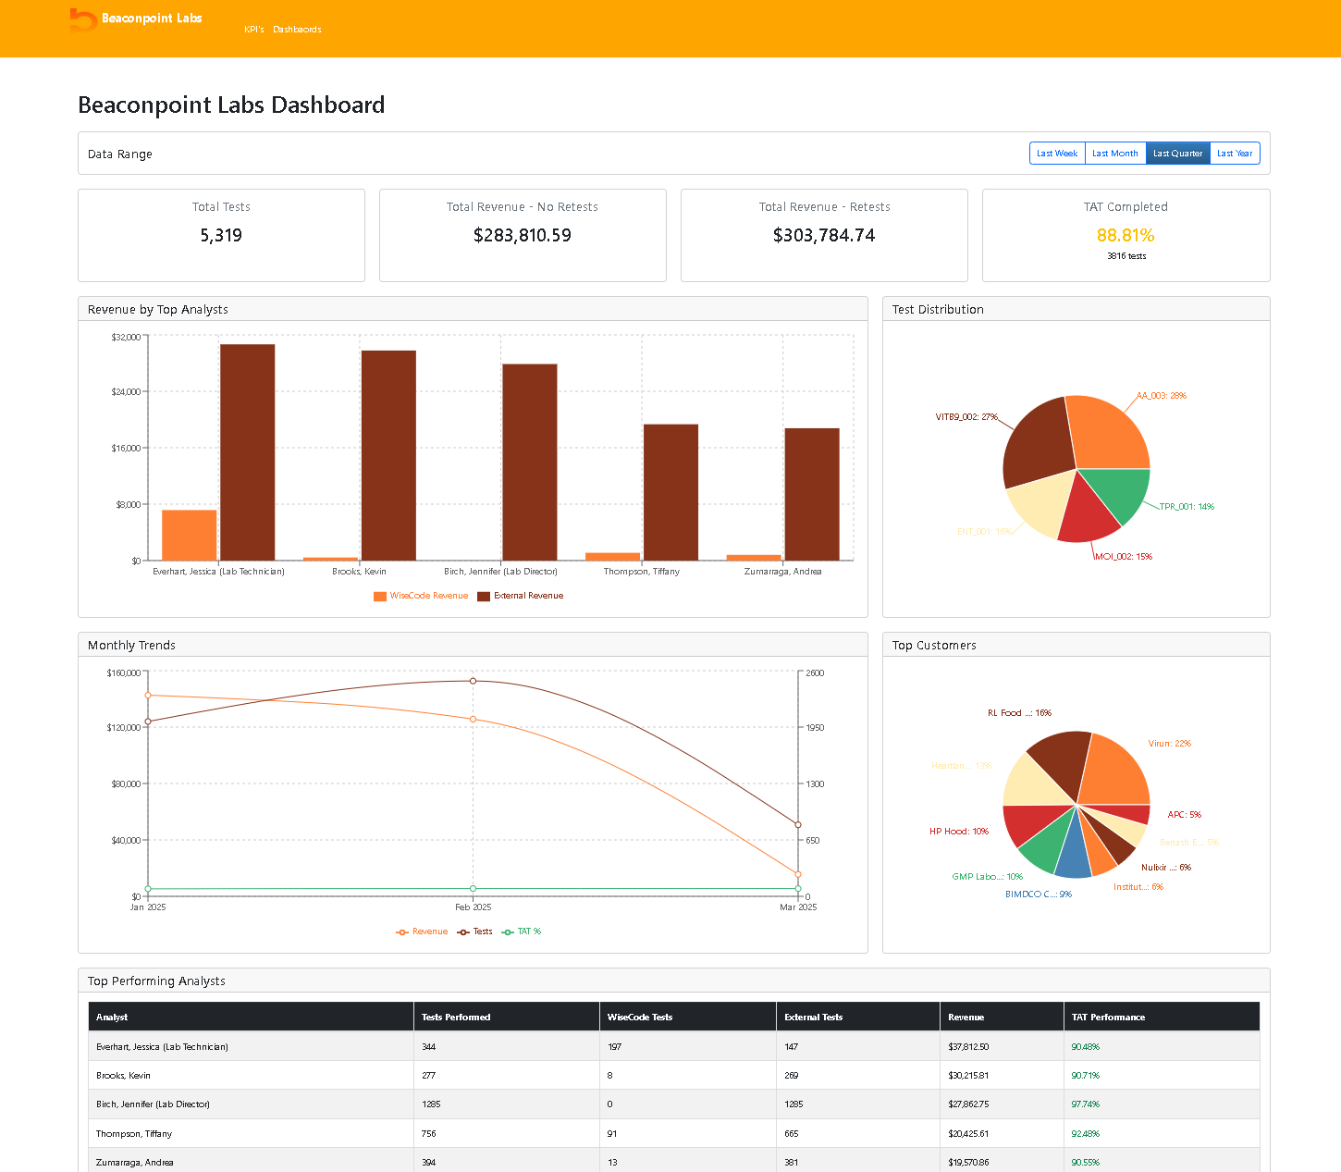Click Zumarraga, Andrea table row name
1341x1172 pixels.
pos(135,1163)
